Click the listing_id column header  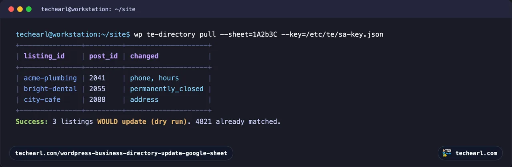(44, 56)
